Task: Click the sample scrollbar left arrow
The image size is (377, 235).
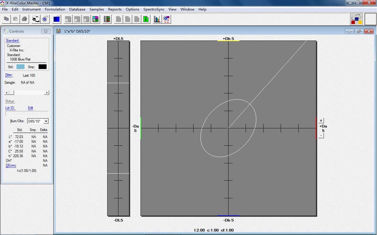Action: pyautogui.click(x=7, y=93)
